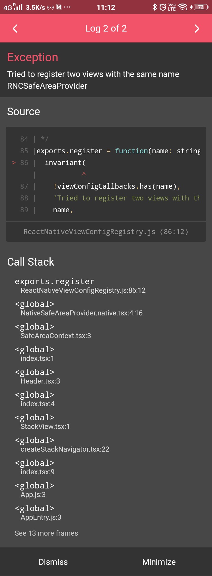Minimize the error overlay
212x576 pixels.
click(x=159, y=562)
